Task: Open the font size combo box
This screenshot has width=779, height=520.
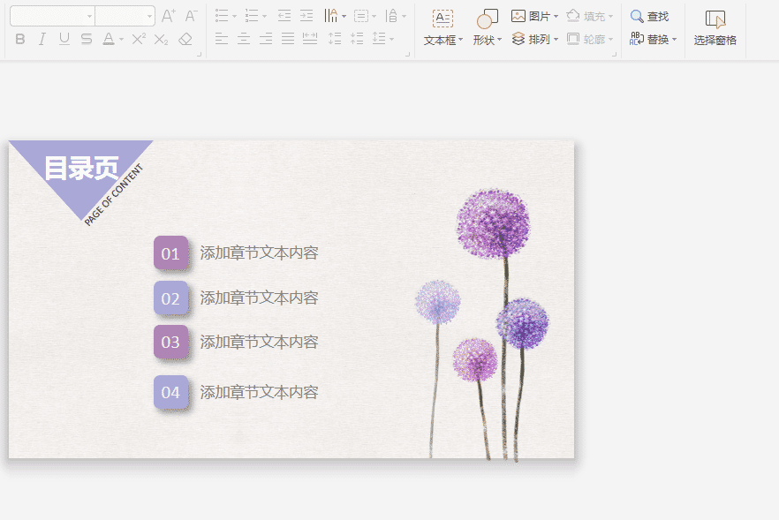Action: 125,17
